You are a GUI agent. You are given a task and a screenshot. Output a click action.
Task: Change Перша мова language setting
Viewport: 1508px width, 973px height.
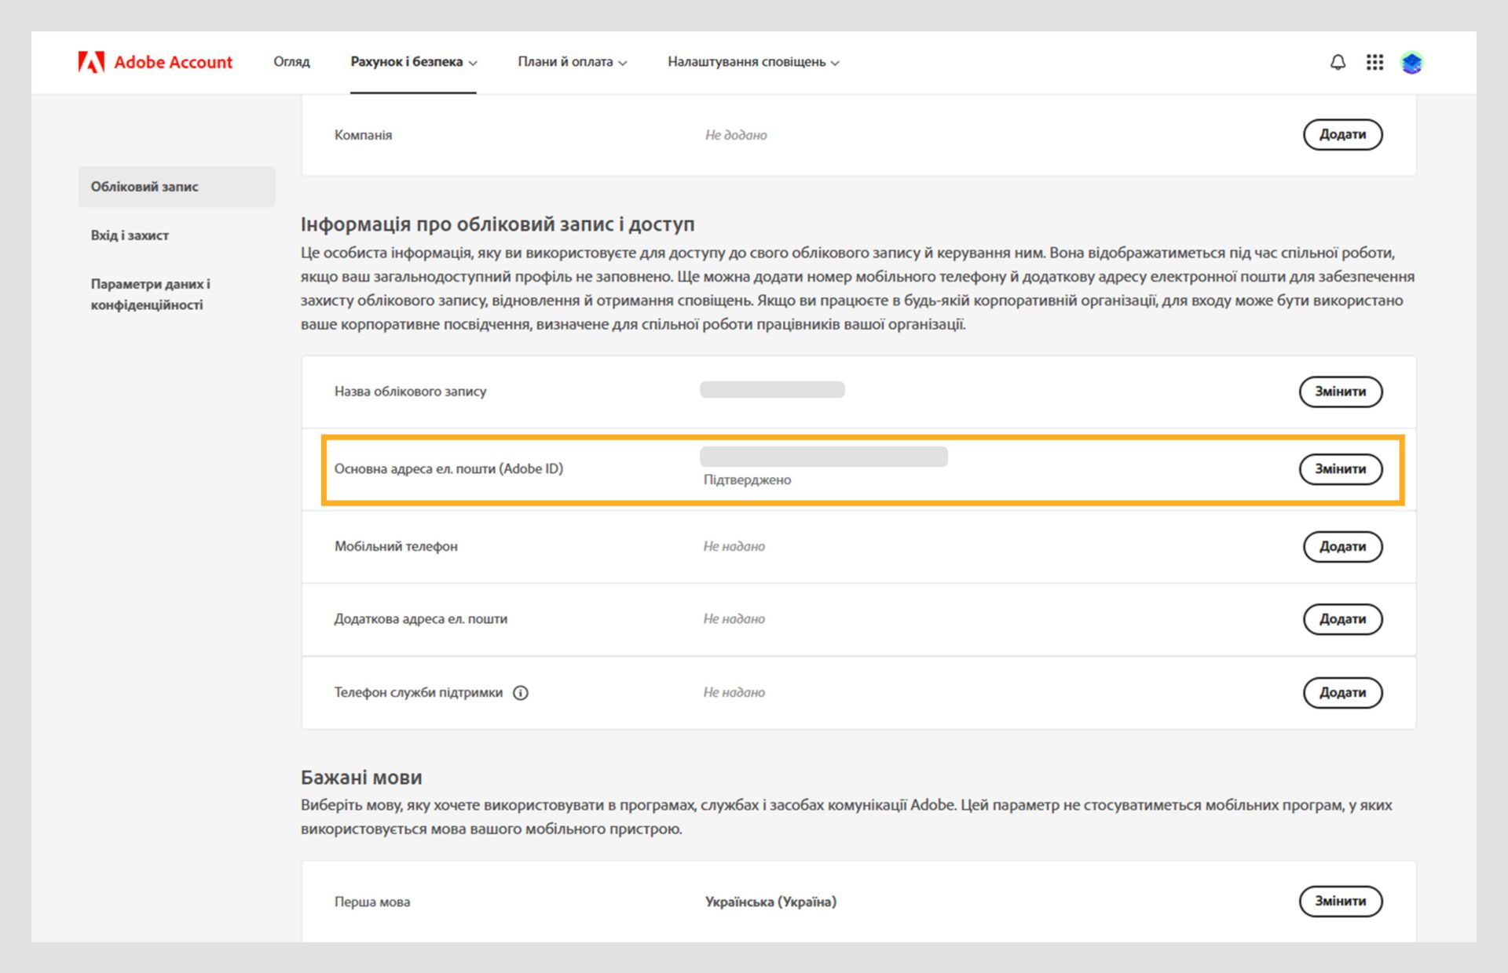click(x=1340, y=902)
